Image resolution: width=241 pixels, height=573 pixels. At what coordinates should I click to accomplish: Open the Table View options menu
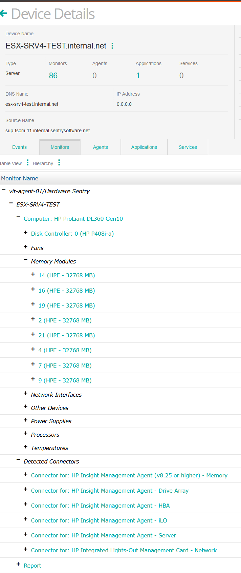27,163
